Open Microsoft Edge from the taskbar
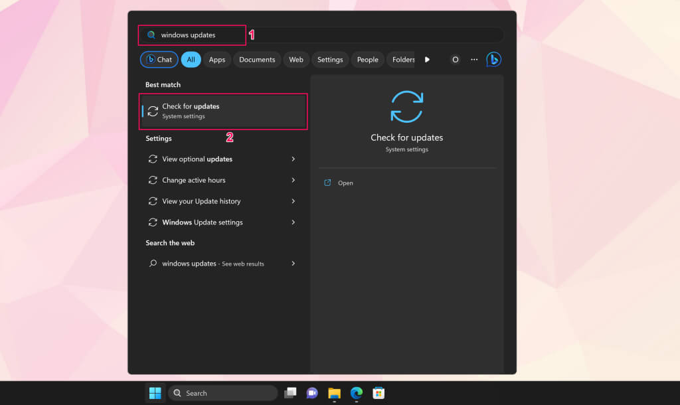680x405 pixels. coord(356,393)
